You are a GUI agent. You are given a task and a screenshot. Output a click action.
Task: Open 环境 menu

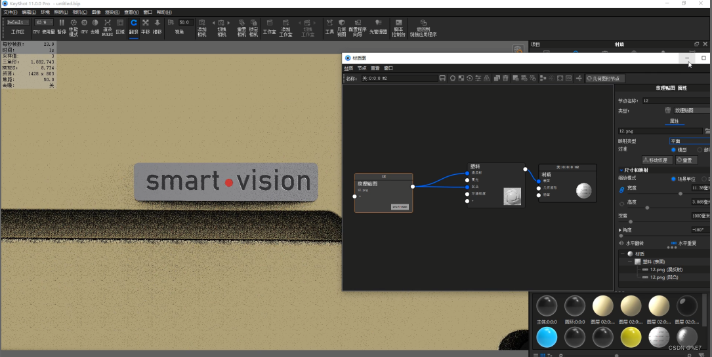[x=45, y=12]
